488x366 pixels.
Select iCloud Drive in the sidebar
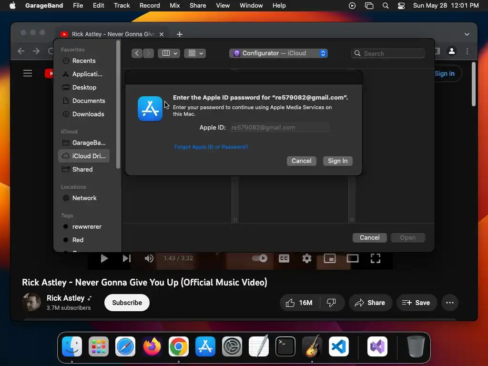pyautogui.click(x=84, y=156)
